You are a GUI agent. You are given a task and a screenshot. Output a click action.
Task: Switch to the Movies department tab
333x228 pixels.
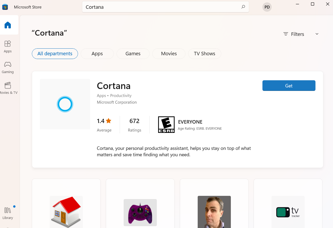(169, 54)
